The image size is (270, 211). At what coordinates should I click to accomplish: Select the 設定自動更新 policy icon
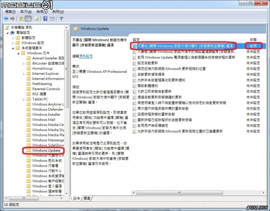pos(134,63)
